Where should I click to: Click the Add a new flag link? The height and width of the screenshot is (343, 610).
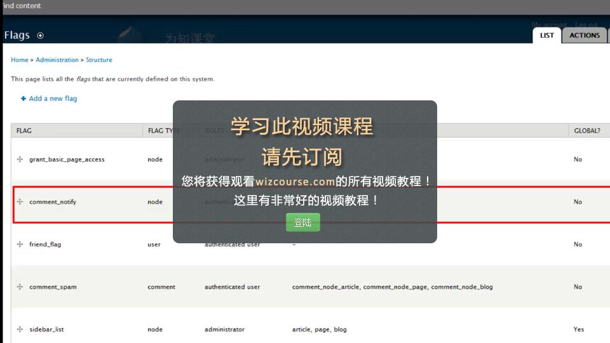point(53,98)
